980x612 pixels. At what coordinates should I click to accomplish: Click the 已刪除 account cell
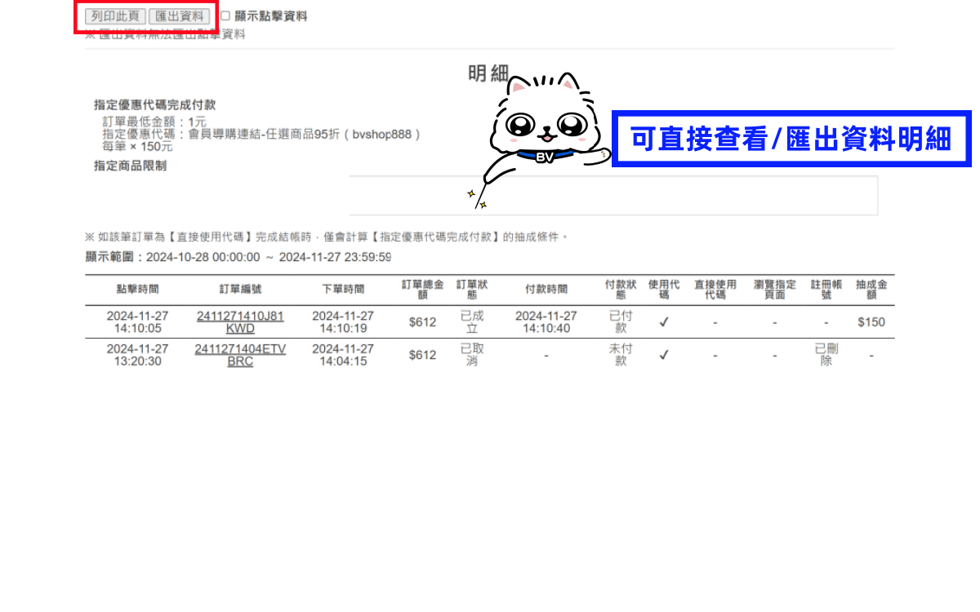[x=826, y=354]
